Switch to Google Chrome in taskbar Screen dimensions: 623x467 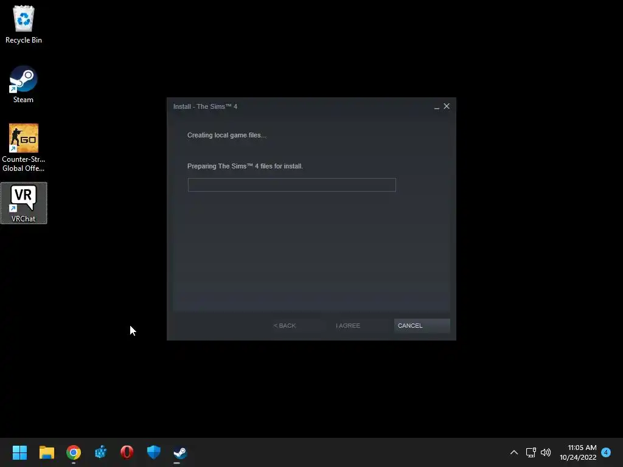pyautogui.click(x=74, y=452)
